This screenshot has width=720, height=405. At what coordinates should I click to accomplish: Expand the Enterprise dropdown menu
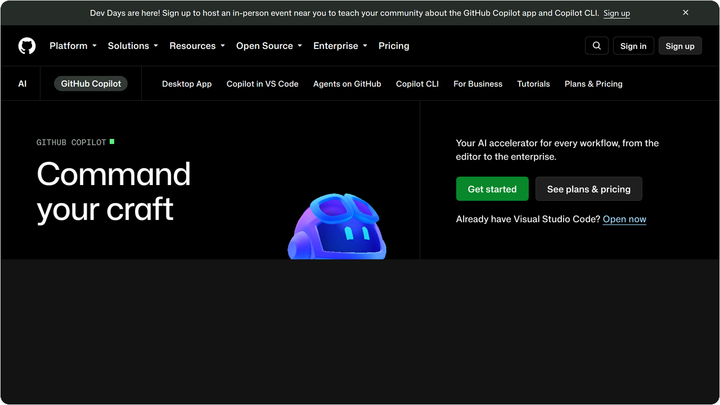340,46
